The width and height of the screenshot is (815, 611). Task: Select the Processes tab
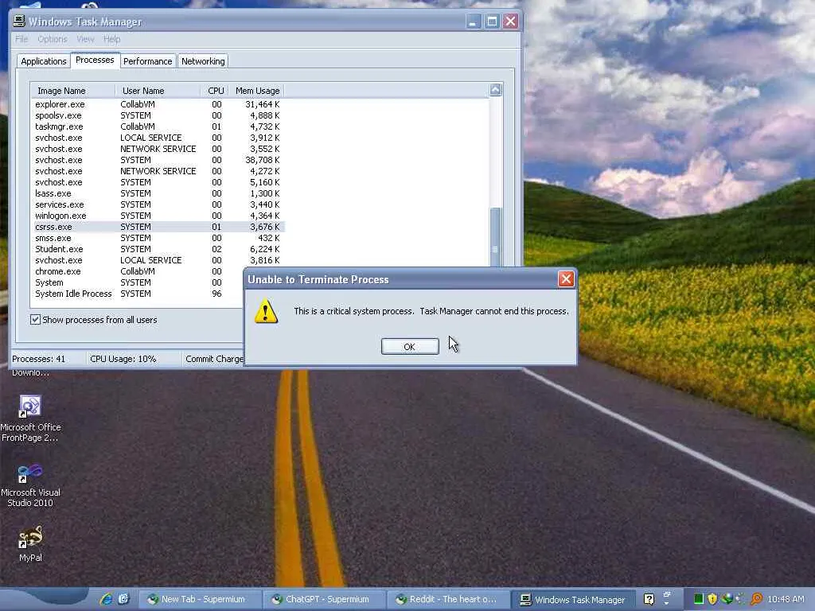click(95, 60)
